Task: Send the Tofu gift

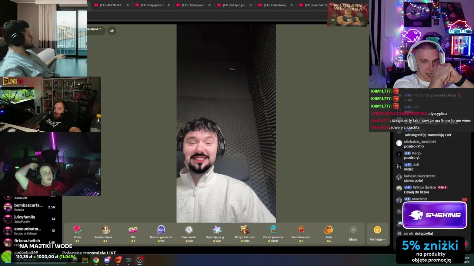Action: coord(329,233)
